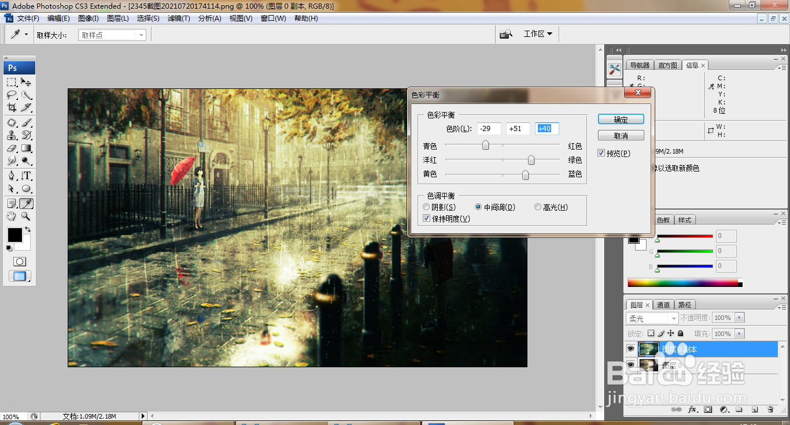Click the 取消 cancel button
This screenshot has width=790, height=425.
pos(621,136)
